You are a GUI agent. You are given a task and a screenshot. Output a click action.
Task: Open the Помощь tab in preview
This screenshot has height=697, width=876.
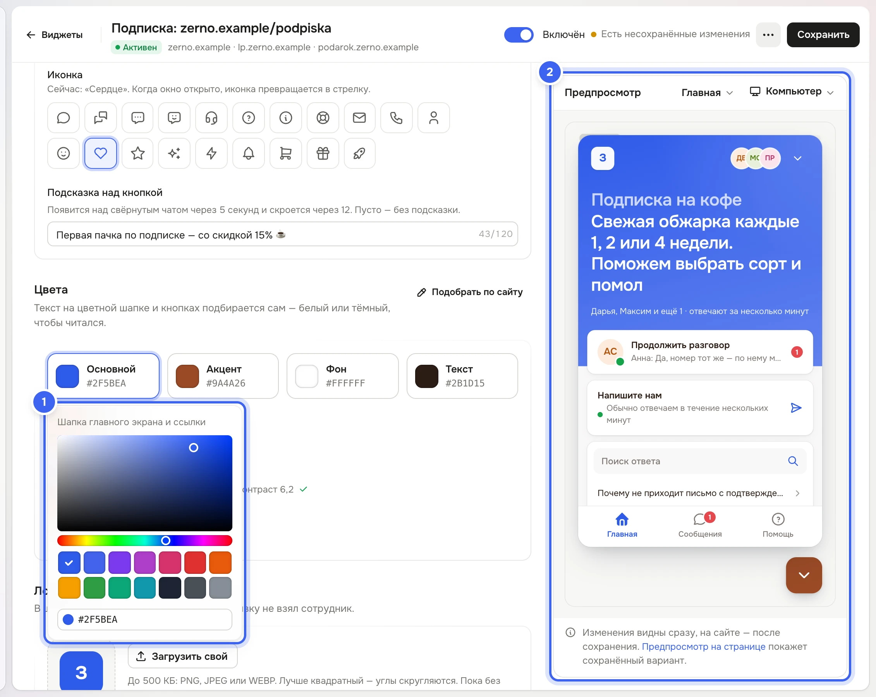coord(777,525)
